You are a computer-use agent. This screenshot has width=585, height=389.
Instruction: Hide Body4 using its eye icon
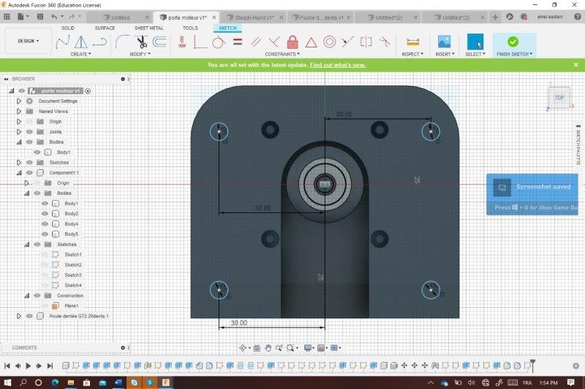[45, 224]
